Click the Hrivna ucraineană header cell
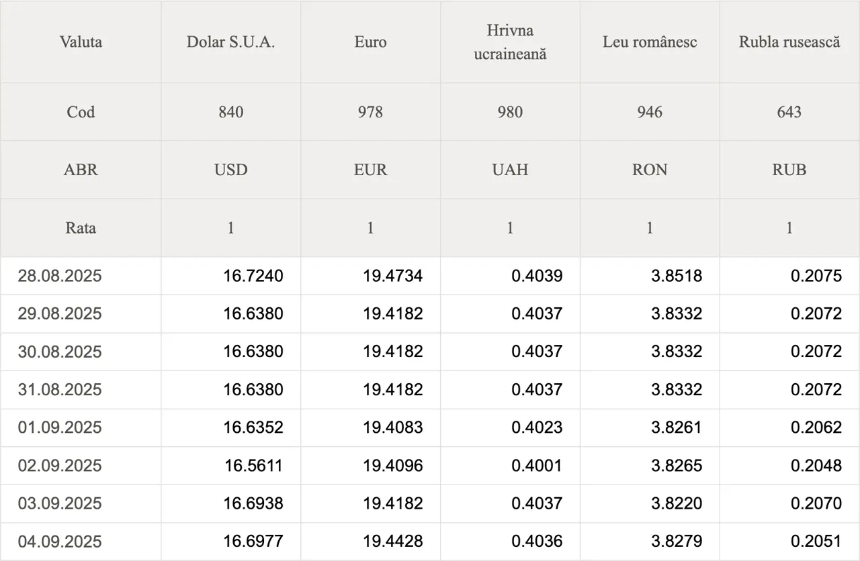 (x=510, y=42)
